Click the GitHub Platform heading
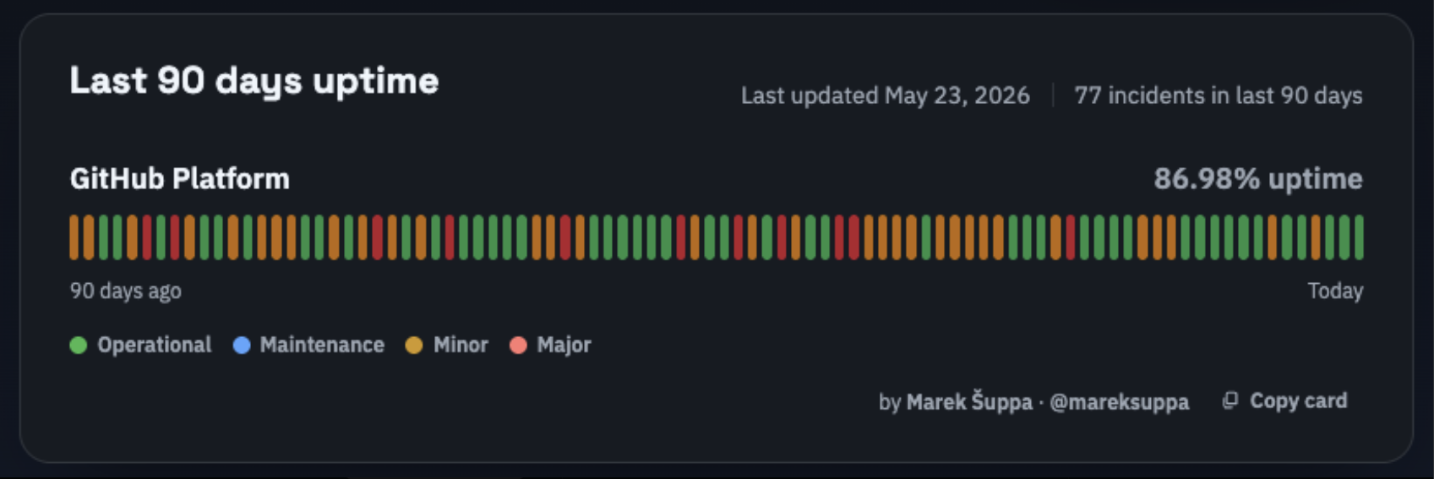Viewport: 1434px width, 479px height. coord(180,179)
